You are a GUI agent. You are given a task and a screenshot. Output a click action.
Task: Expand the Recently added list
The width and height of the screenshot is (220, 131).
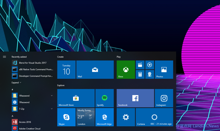(16, 82)
